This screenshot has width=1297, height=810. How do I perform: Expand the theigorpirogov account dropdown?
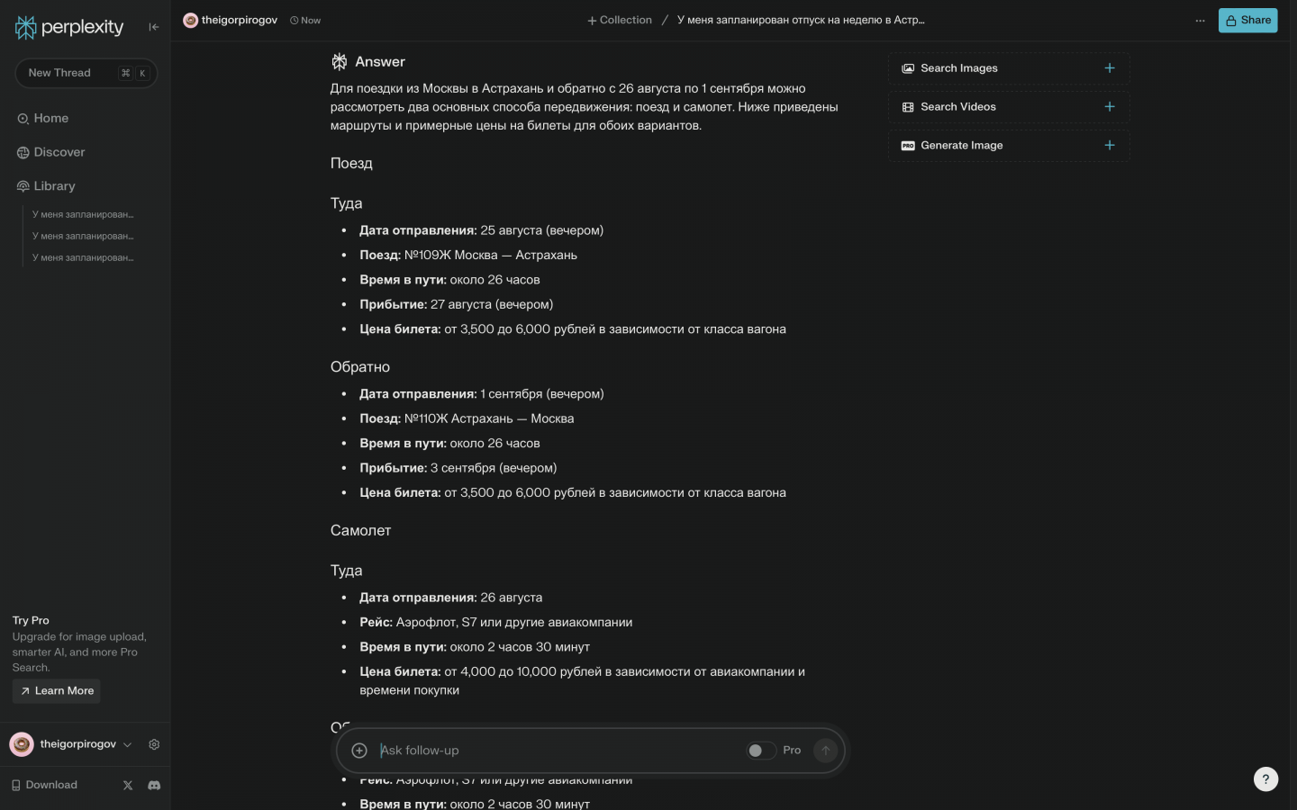[x=127, y=744]
